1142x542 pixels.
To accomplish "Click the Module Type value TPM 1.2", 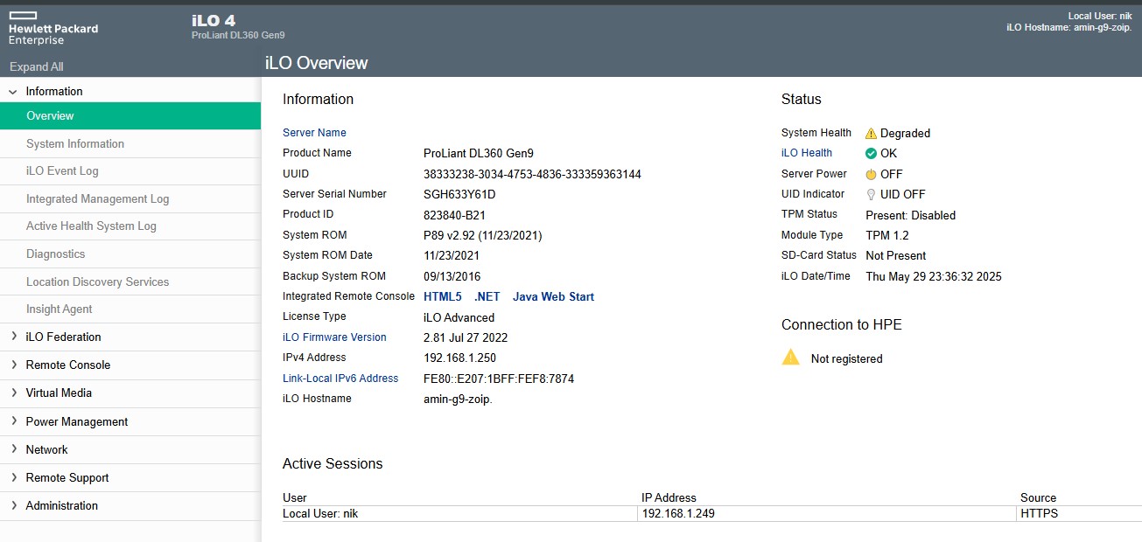I will pyautogui.click(x=886, y=235).
